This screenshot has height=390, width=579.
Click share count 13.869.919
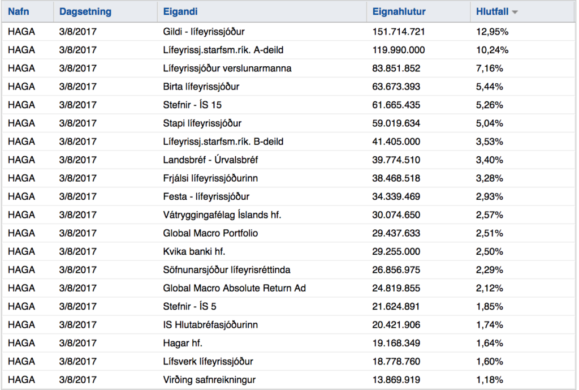click(396, 380)
